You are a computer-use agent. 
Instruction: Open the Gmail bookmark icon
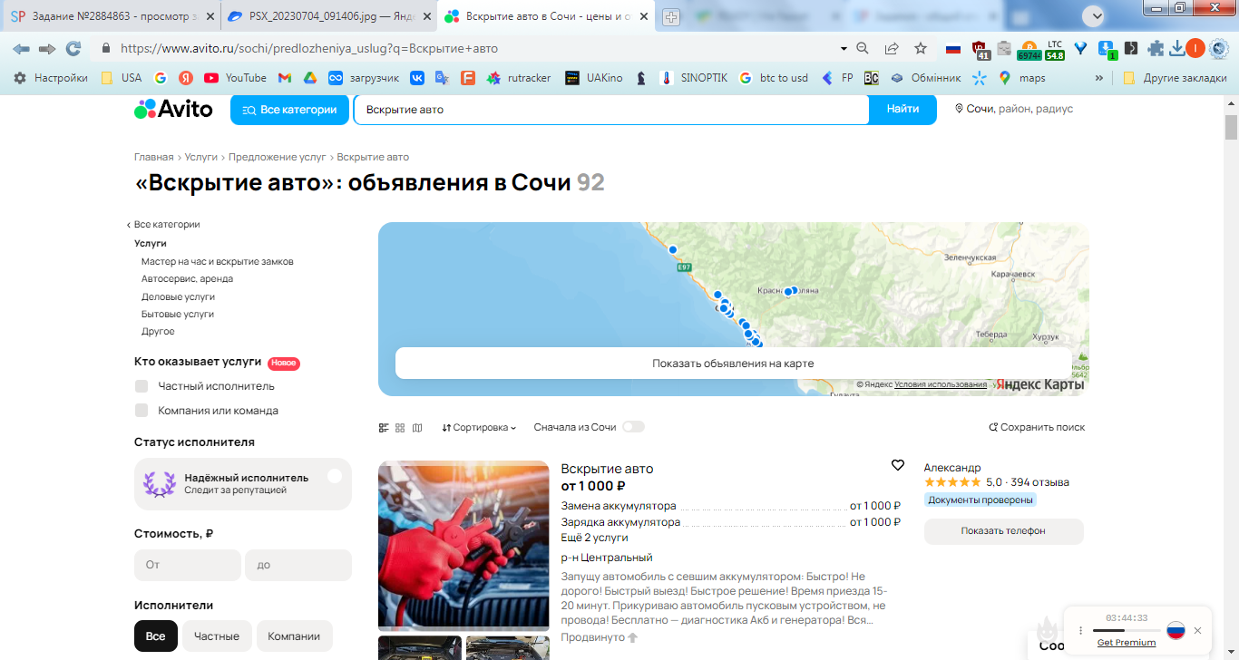[285, 78]
